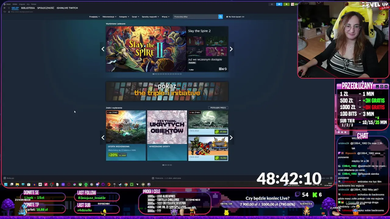The height and width of the screenshot is (219, 390).
Task: Click the wishlist star icon
Action: [x=227, y=17]
